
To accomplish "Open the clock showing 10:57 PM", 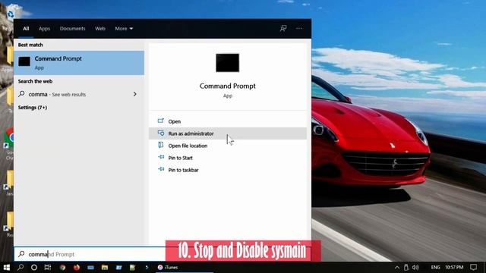I will [x=454, y=267].
